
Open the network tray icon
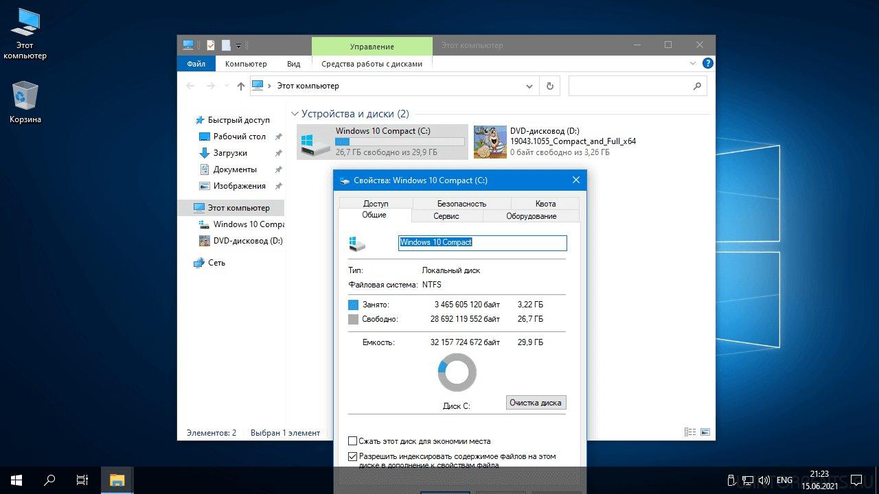(748, 480)
